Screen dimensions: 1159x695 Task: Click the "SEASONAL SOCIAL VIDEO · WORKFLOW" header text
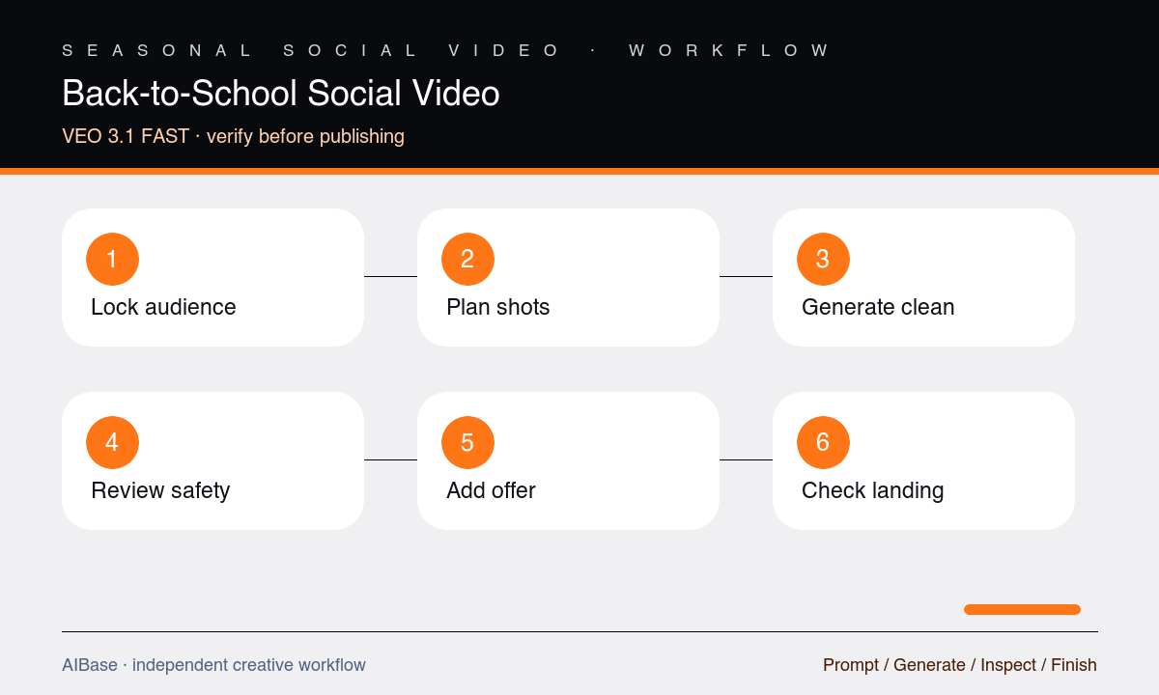pos(445,50)
